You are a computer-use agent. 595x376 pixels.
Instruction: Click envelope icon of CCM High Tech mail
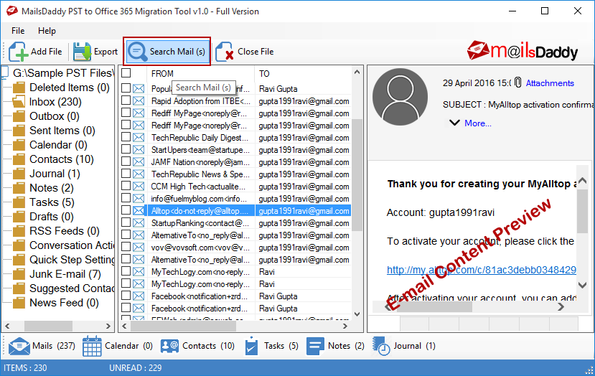[x=139, y=187]
